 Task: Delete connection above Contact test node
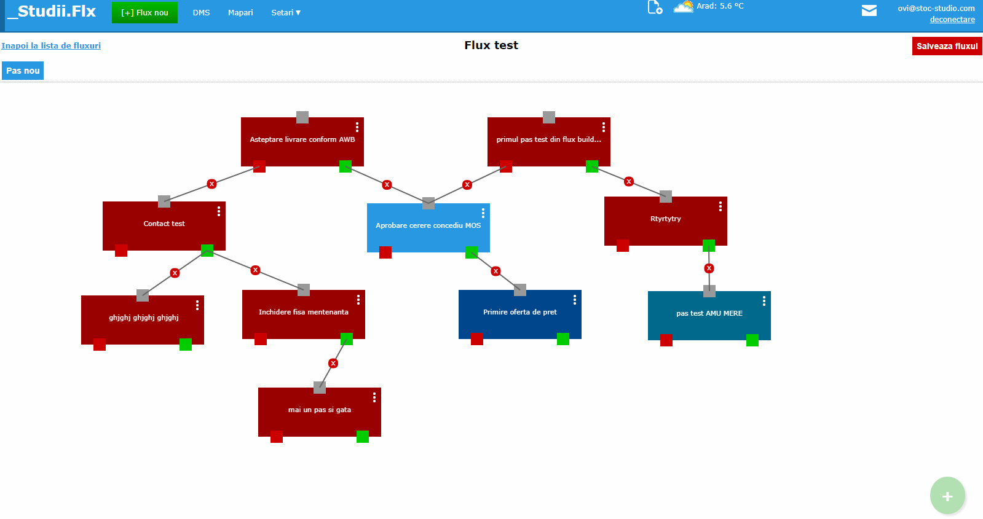(211, 184)
